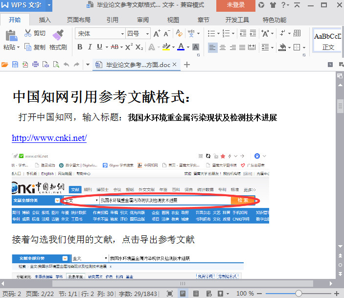Screen dimensions: 344x298
Task: Decrease paragraph indent
Action: 243,33
